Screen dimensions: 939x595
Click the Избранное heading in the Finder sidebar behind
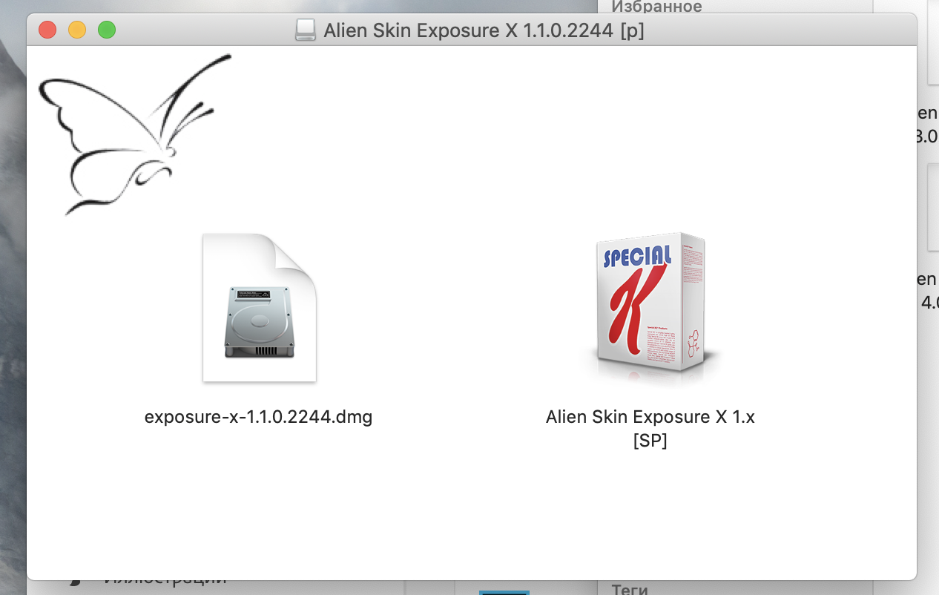coord(656,7)
